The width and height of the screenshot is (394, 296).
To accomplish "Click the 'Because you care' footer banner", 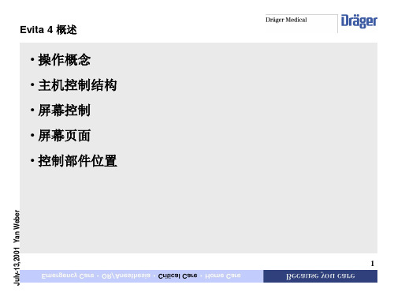I will (x=321, y=276).
